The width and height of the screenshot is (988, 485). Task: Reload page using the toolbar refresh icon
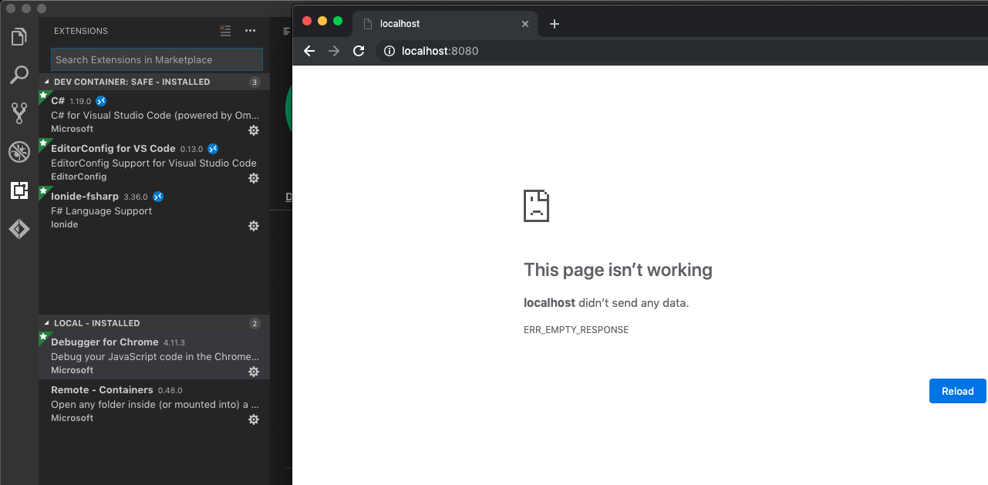coord(359,51)
